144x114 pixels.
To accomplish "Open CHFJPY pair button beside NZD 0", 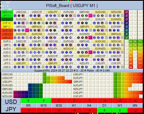I will tap(21, 56).
